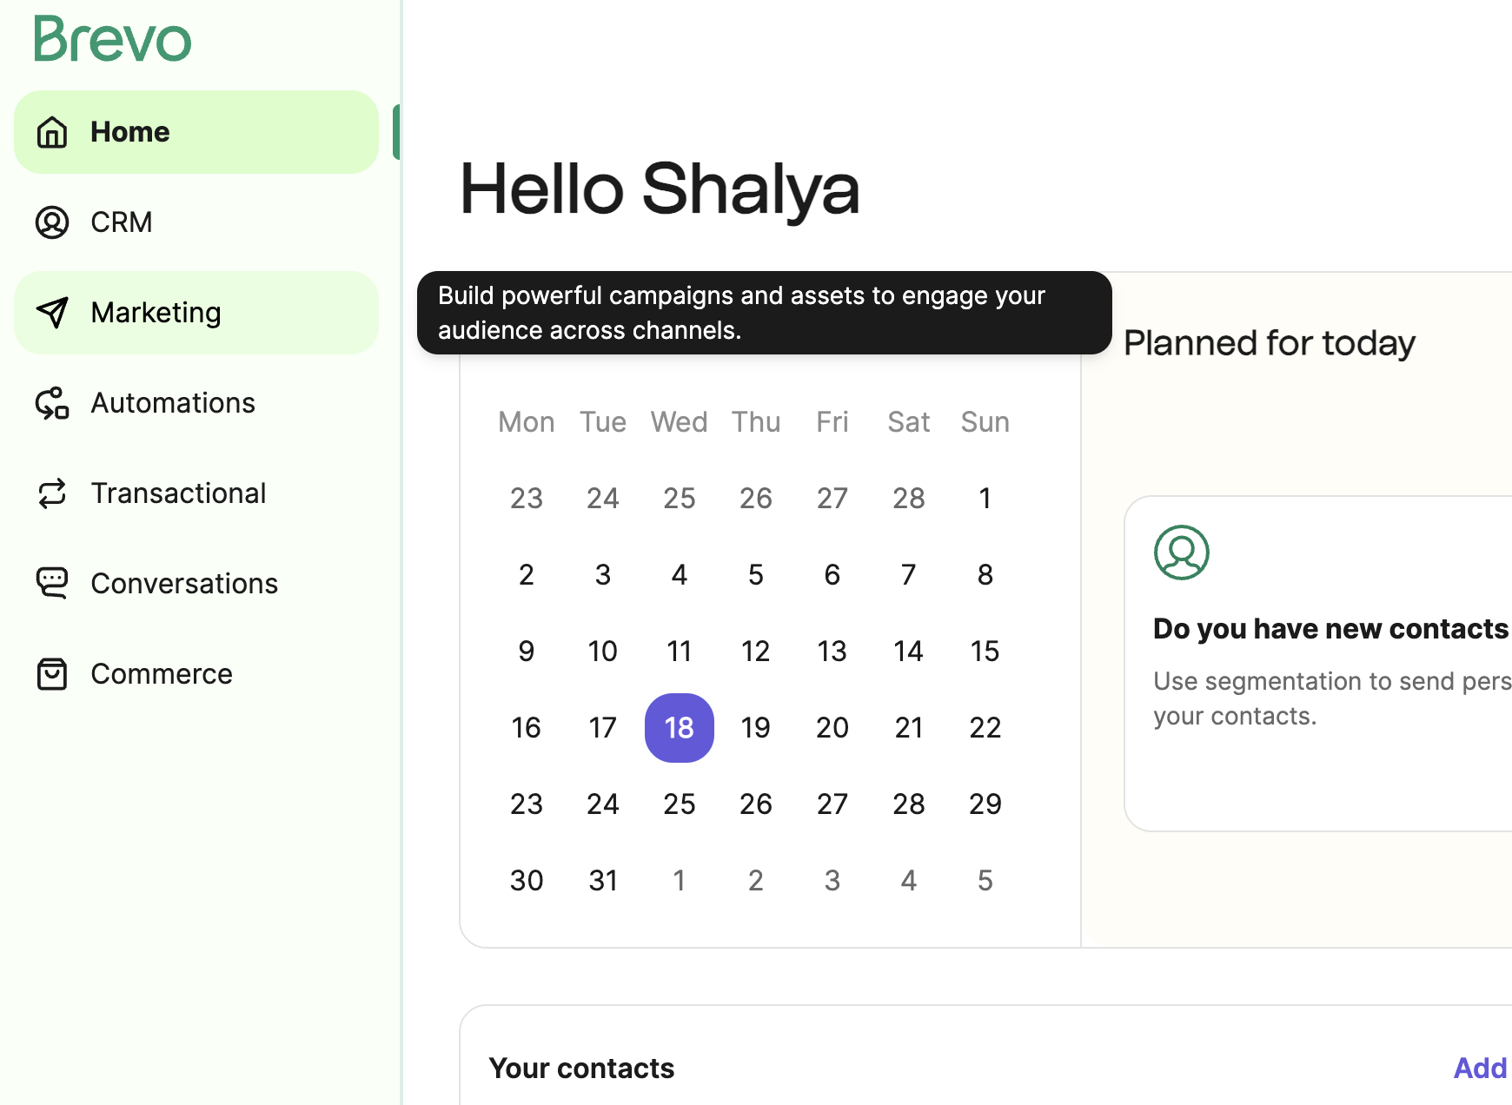Open the Marketing menu item

click(196, 313)
